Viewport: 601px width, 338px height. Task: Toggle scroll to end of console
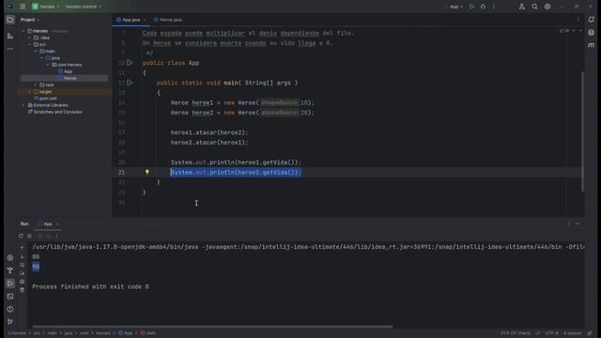tap(22, 273)
